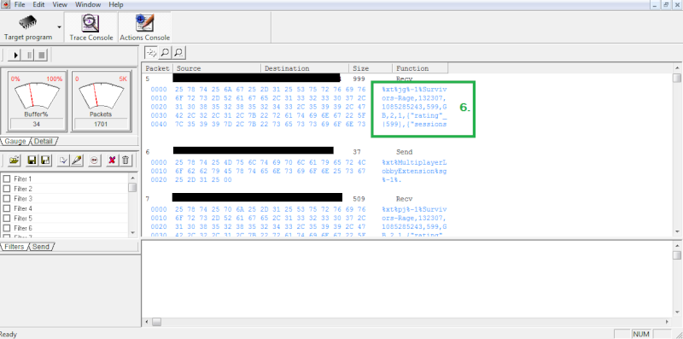Click the Packets value field showing 1701
683x339 pixels.
coord(101,124)
